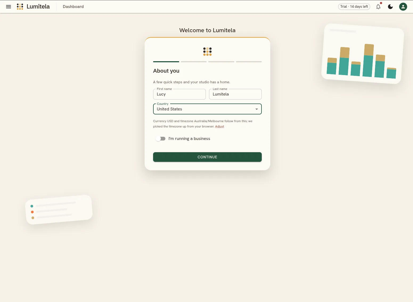Click the Lumitela logo in header
Image resolution: width=413 pixels, height=302 pixels.
(20, 7)
